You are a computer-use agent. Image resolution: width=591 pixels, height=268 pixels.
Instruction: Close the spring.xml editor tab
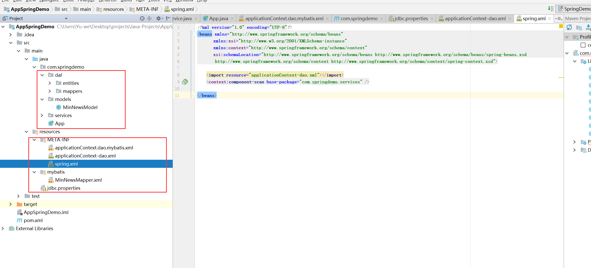pyautogui.click(x=550, y=19)
